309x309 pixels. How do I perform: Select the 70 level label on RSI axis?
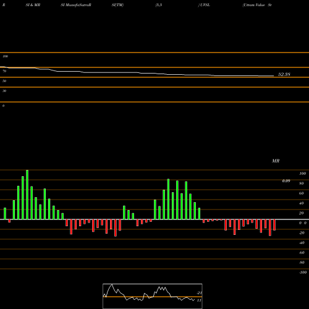4,71
